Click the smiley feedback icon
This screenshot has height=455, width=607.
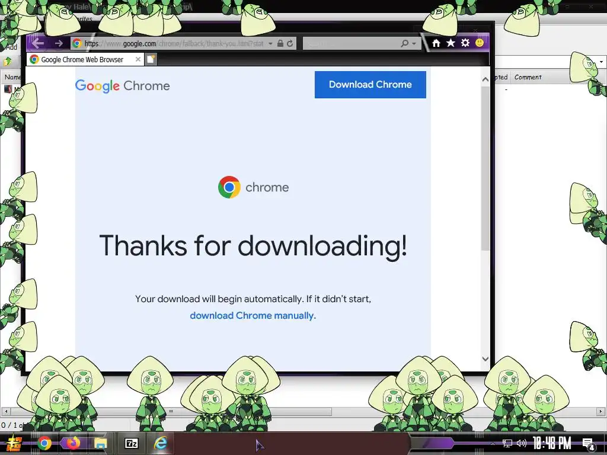pos(480,43)
